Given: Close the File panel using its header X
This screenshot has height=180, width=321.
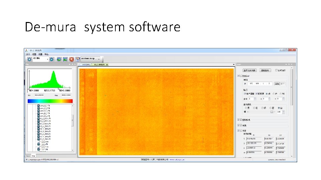Looking at the screenshot, I should [75, 64].
